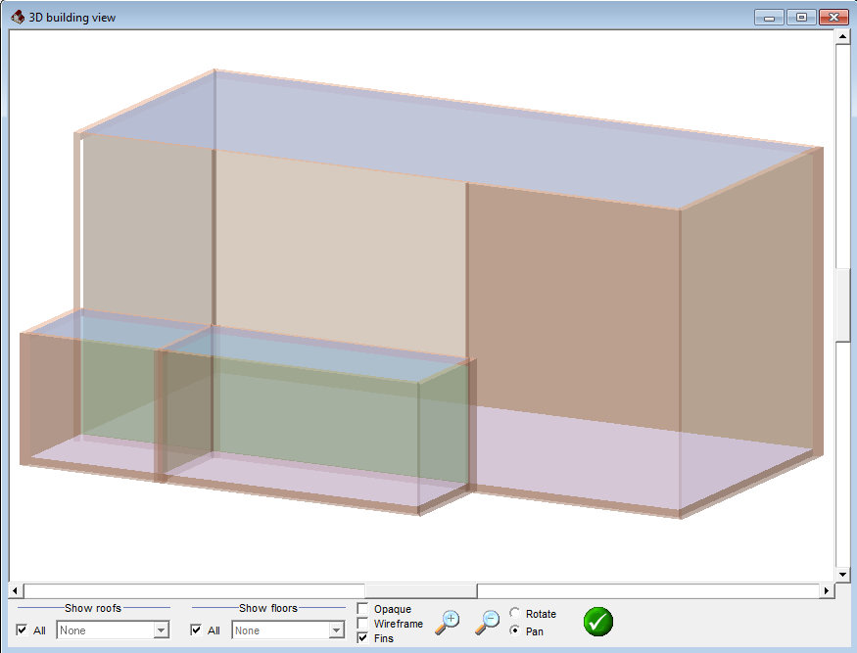Enable the Opaque checkbox

(x=362, y=608)
